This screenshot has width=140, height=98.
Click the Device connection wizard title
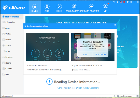(x=38, y=26)
